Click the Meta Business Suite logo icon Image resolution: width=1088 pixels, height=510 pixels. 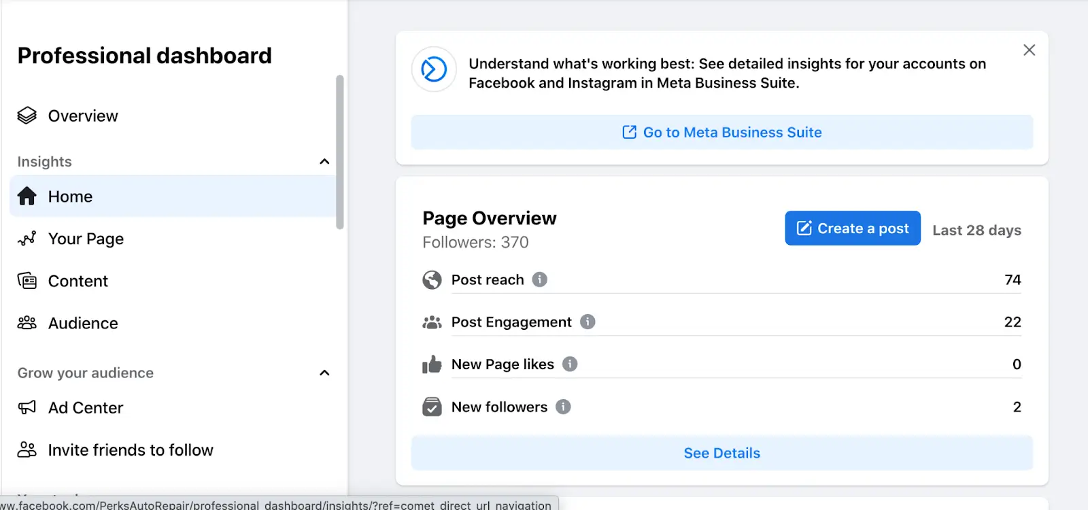[x=434, y=69]
